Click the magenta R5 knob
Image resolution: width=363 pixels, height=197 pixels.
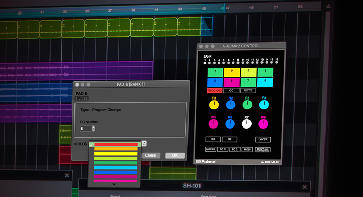pyautogui.click(x=214, y=124)
